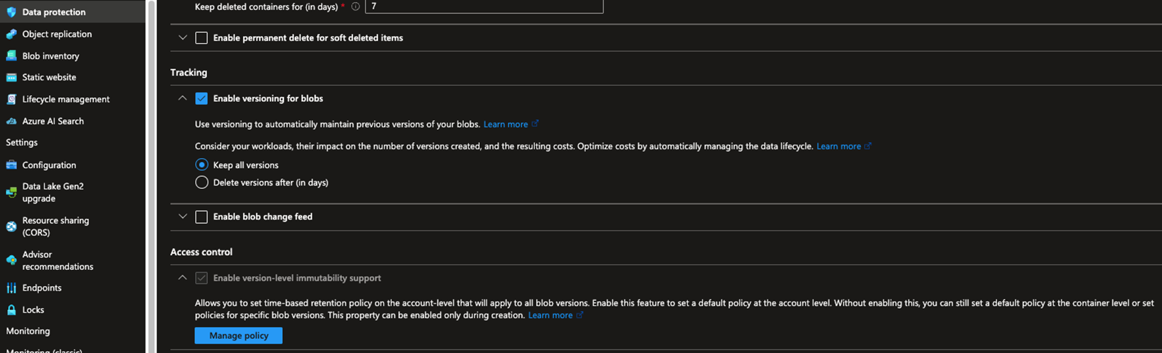
Task: Click the Locks padlock icon
Action: (11, 310)
